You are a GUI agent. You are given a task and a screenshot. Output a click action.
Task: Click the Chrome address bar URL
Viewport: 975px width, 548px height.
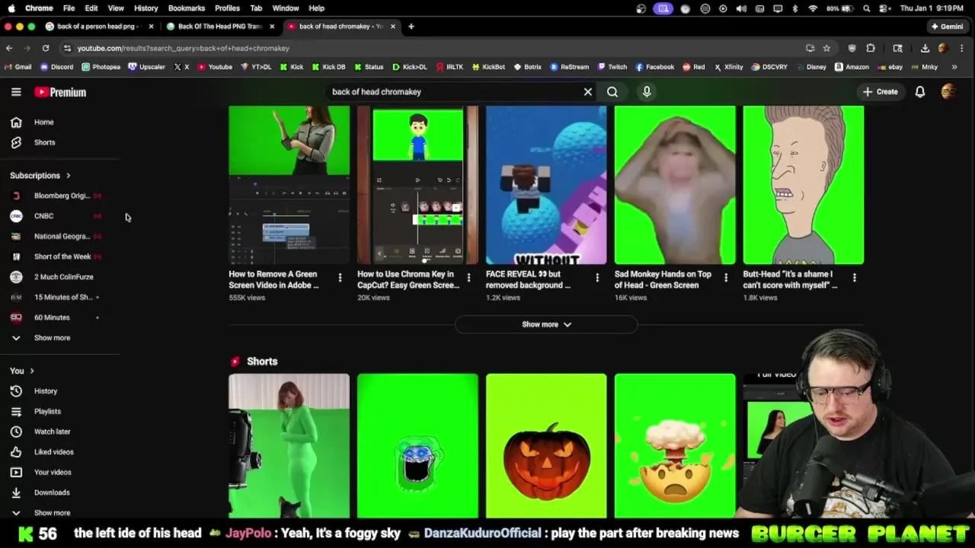coord(183,48)
